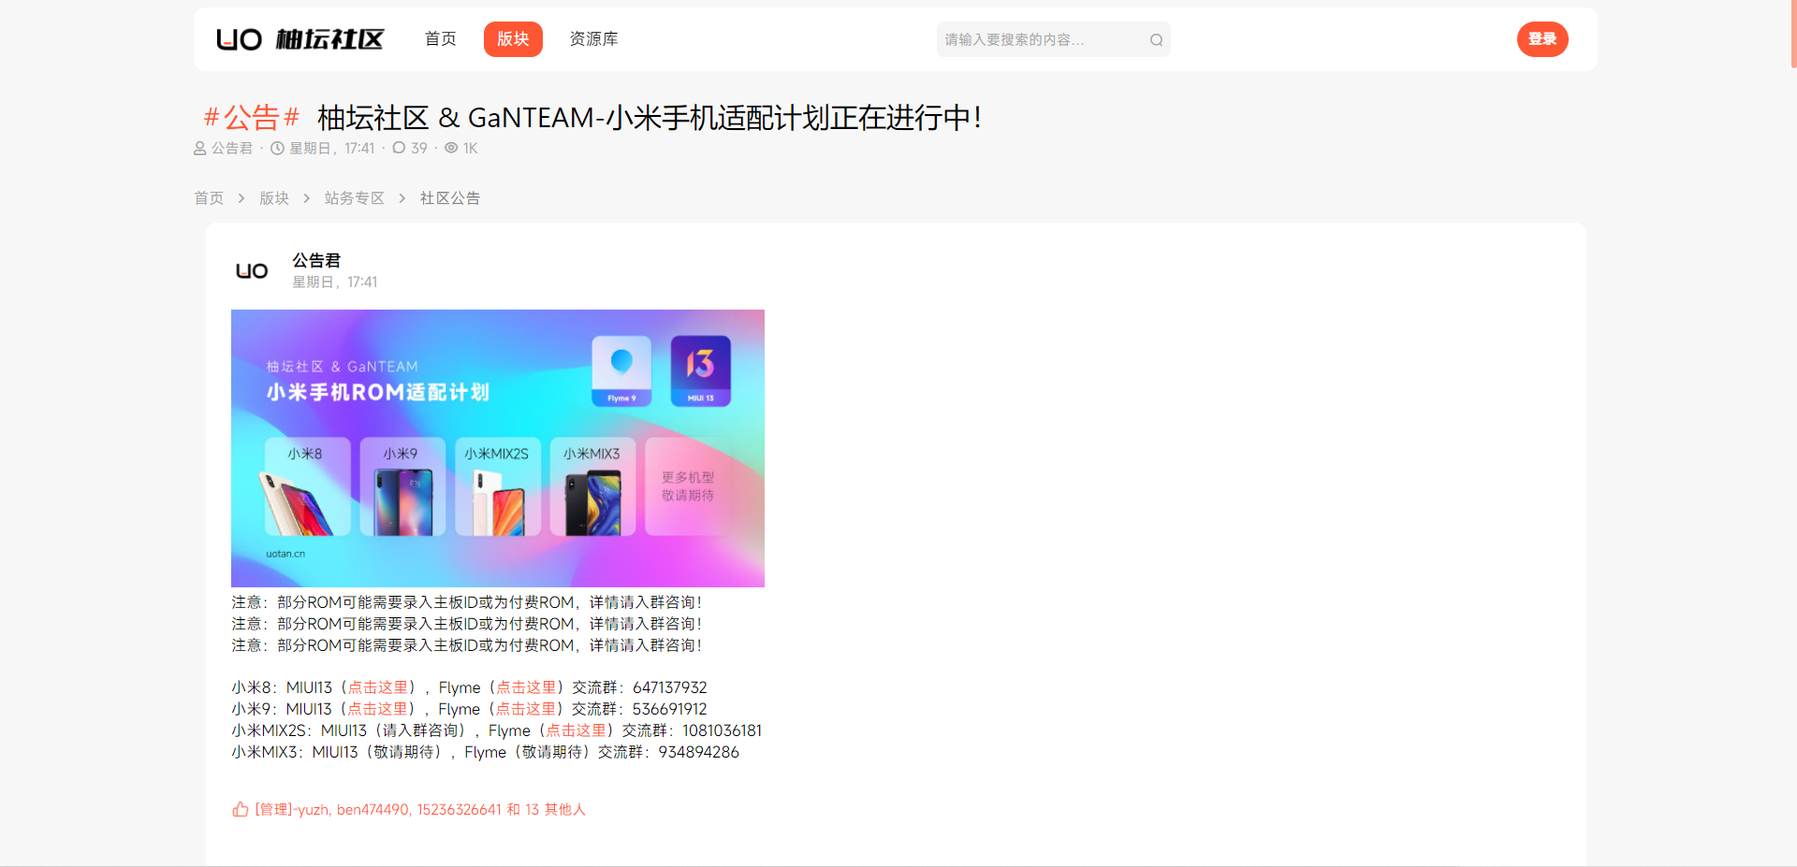Click the UO 柚坛社区 site logo
1797x867 pixels.
299,39
